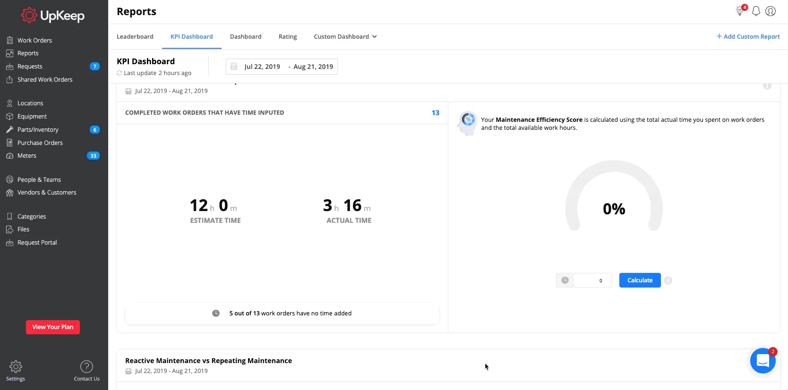This screenshot has height=390, width=788.
Task: Open Settings via gear icon
Action: (x=16, y=367)
